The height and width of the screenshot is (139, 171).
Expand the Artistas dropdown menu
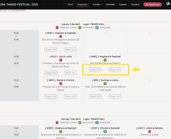pyautogui.click(x=97, y=5)
